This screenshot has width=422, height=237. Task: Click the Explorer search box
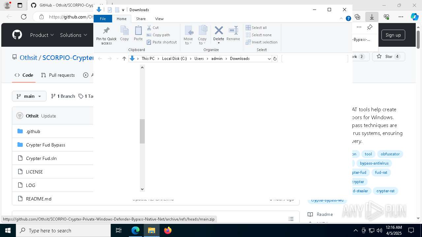click(315, 59)
